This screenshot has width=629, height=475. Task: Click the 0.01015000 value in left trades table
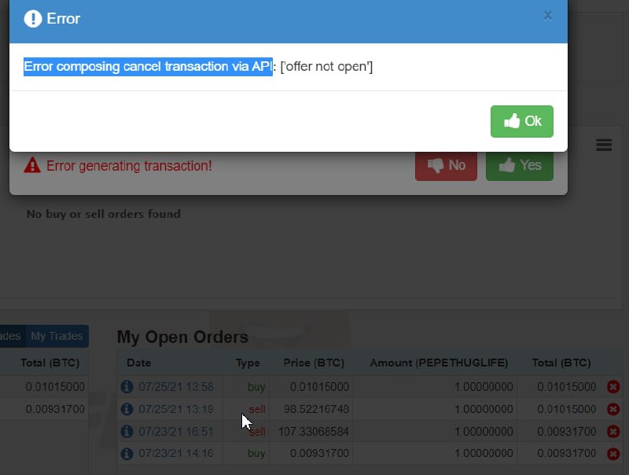(x=55, y=387)
